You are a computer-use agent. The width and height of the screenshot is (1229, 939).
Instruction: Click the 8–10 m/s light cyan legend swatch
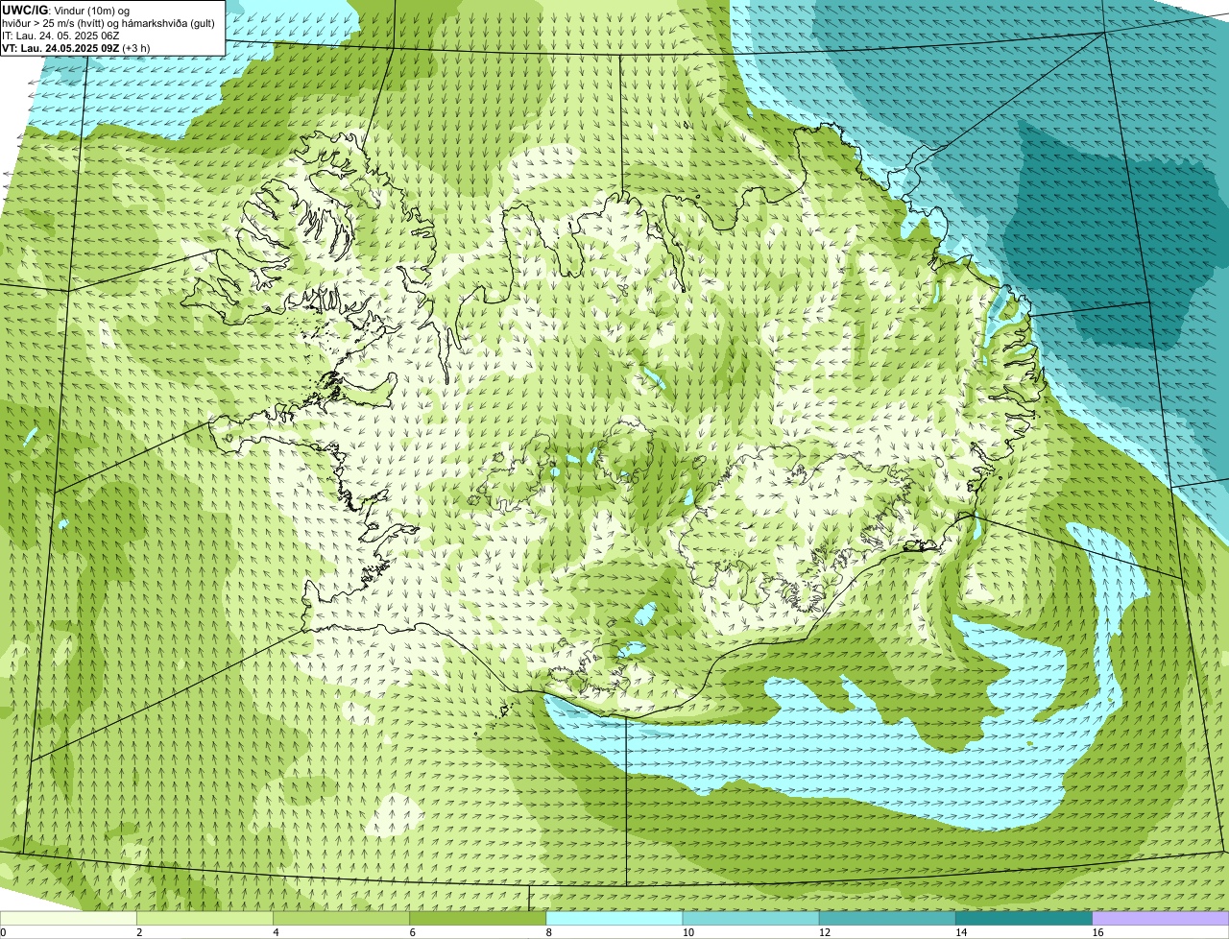point(614,919)
